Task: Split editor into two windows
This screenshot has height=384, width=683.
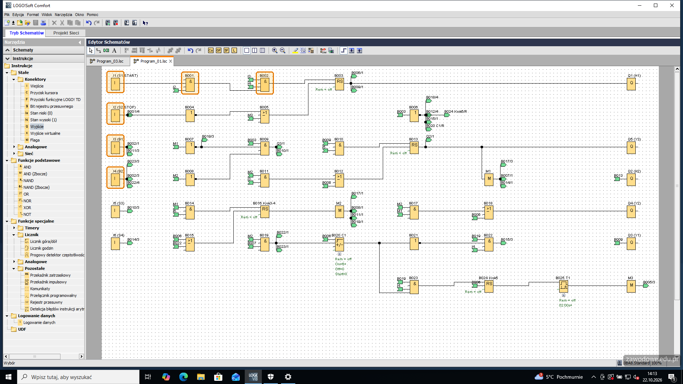Action: [x=254, y=50]
